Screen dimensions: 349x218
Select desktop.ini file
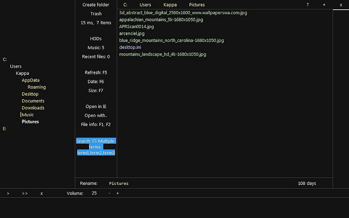(x=130, y=47)
